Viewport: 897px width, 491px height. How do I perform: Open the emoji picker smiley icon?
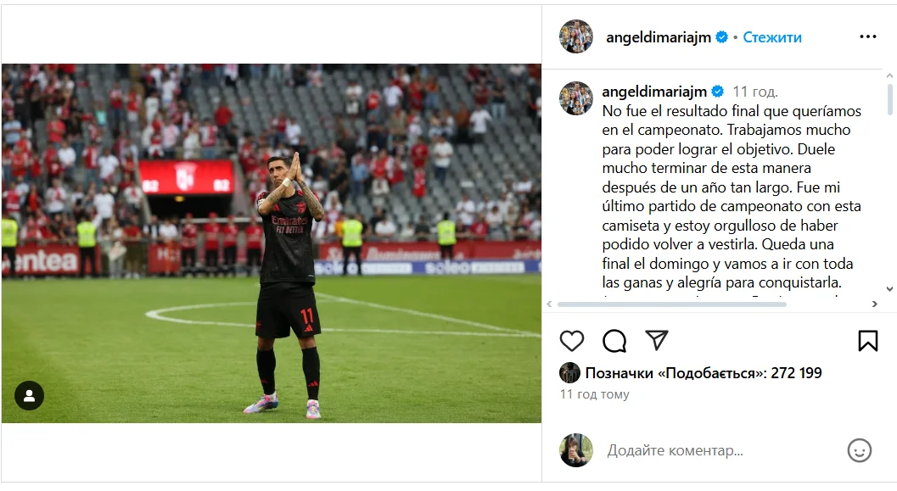[x=860, y=450]
